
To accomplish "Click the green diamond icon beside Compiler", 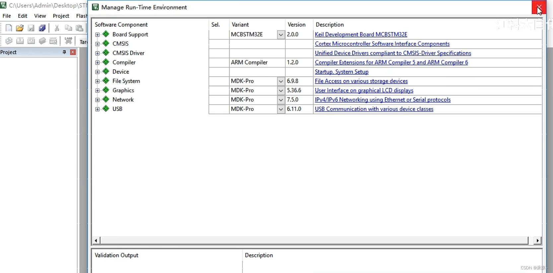I will [x=106, y=62].
